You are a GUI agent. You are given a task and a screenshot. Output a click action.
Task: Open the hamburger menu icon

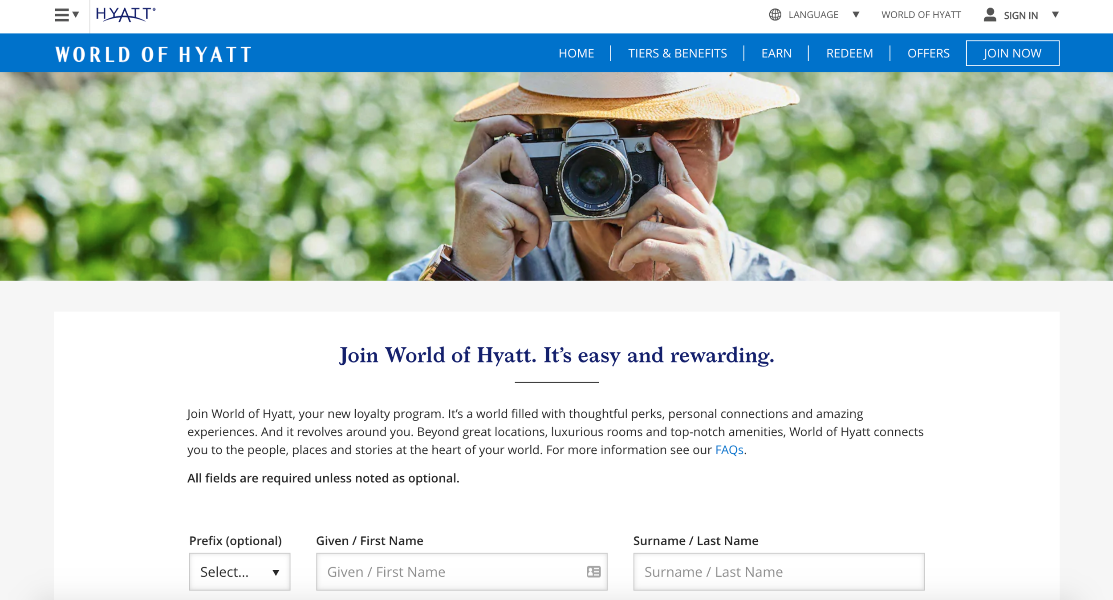[x=62, y=15]
